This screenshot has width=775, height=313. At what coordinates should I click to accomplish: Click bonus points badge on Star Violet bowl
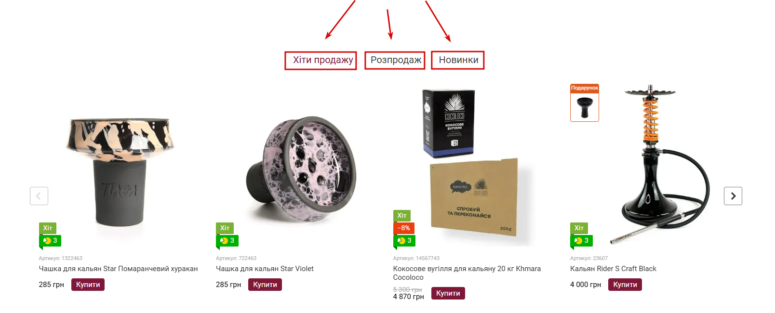coord(227,241)
